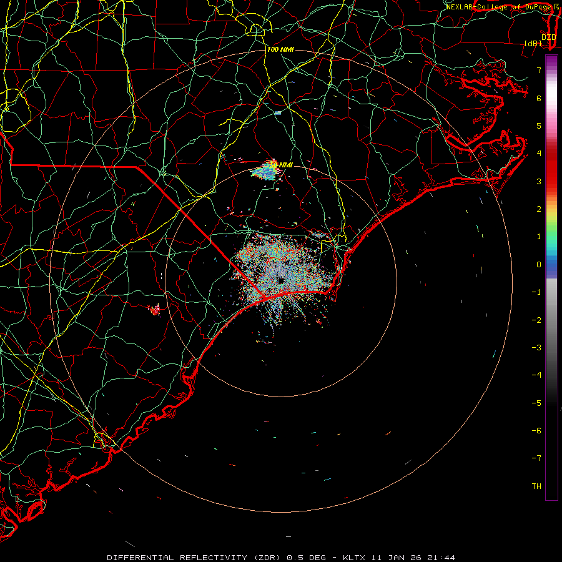Image resolution: width=562 pixels, height=562 pixels.
Task: Click the 4 value on the color scale
Action: pyautogui.click(x=539, y=154)
